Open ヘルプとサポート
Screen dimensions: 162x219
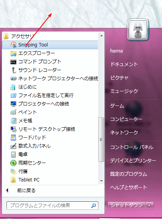coord(129,187)
